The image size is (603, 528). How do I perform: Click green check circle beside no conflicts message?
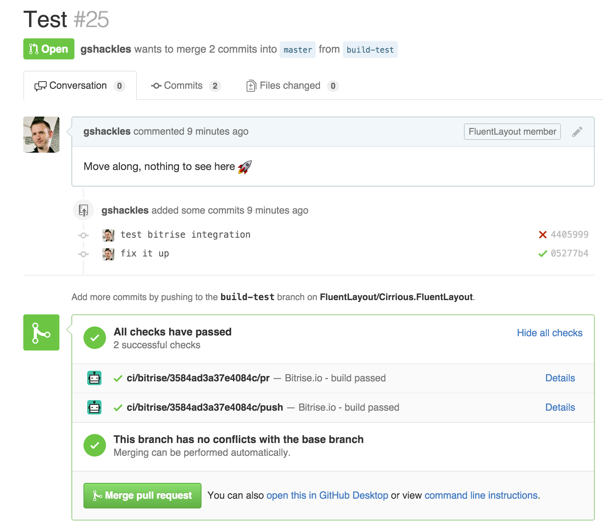(x=95, y=445)
